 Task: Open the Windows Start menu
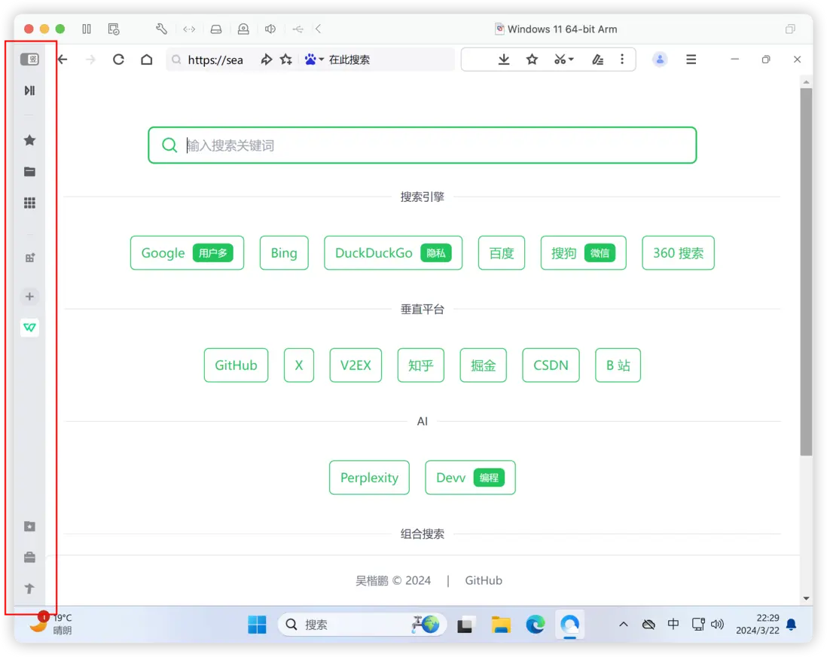tap(257, 625)
